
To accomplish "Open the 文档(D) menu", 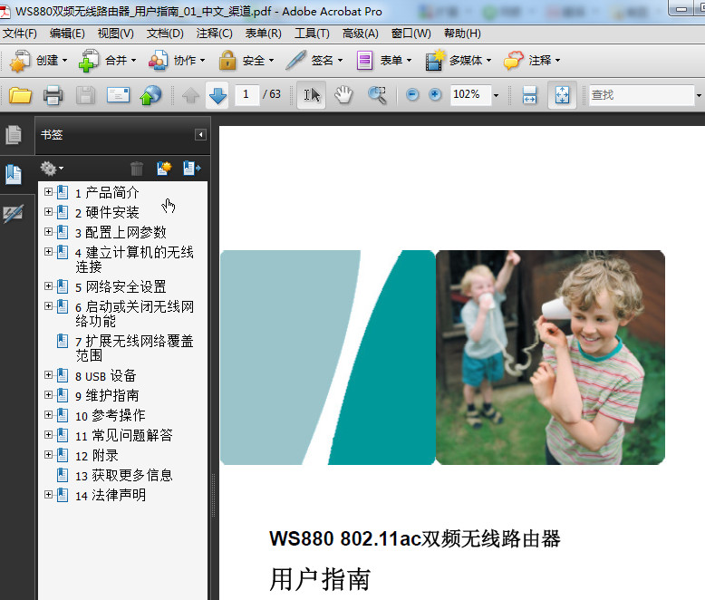I will (x=165, y=34).
